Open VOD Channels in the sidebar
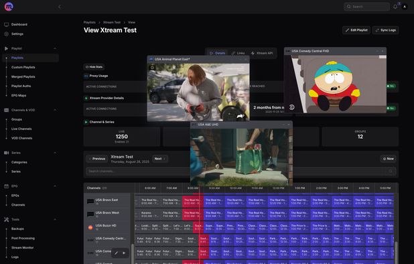The width and height of the screenshot is (414, 264). pyautogui.click(x=21, y=138)
